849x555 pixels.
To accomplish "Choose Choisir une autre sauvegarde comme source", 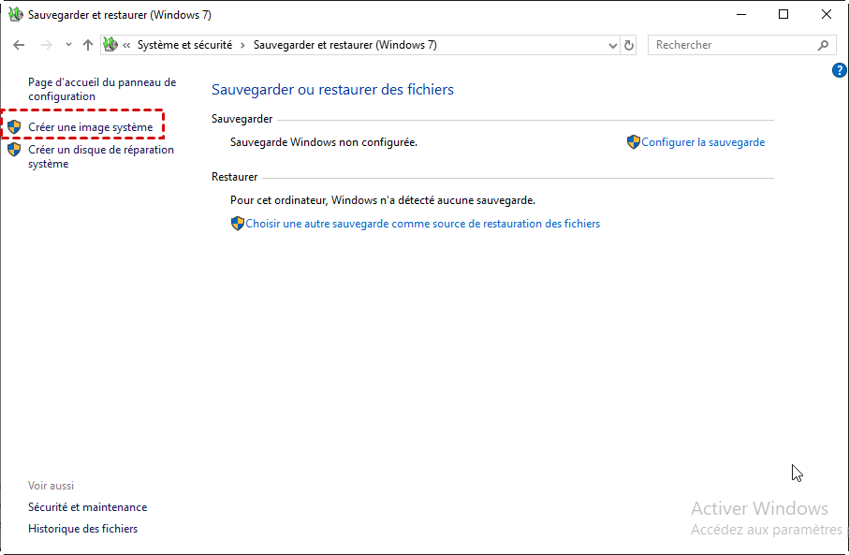I will [x=423, y=224].
